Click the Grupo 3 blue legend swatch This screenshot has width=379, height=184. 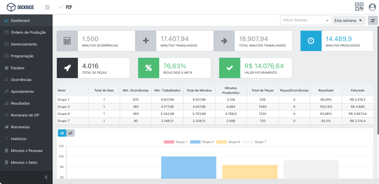(195, 142)
